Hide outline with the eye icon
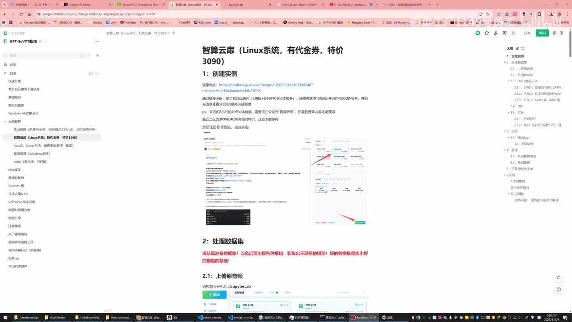572x322 pixels. pos(517,48)
